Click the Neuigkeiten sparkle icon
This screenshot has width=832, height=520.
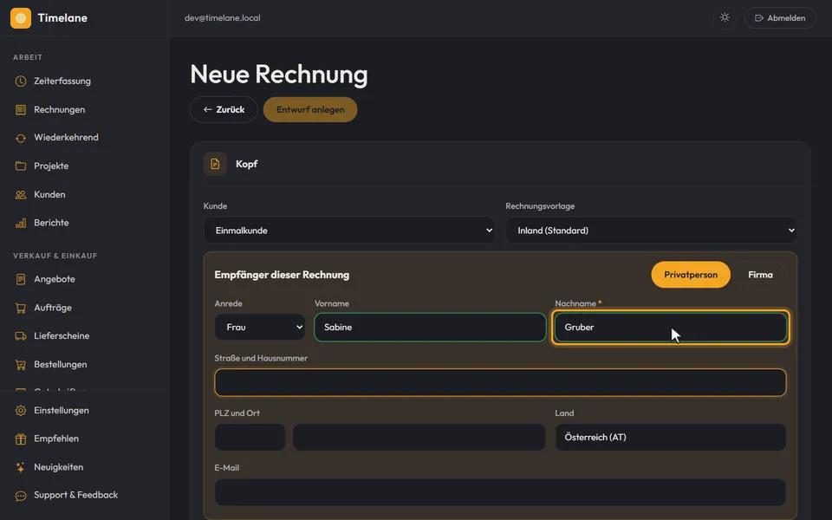click(x=21, y=467)
